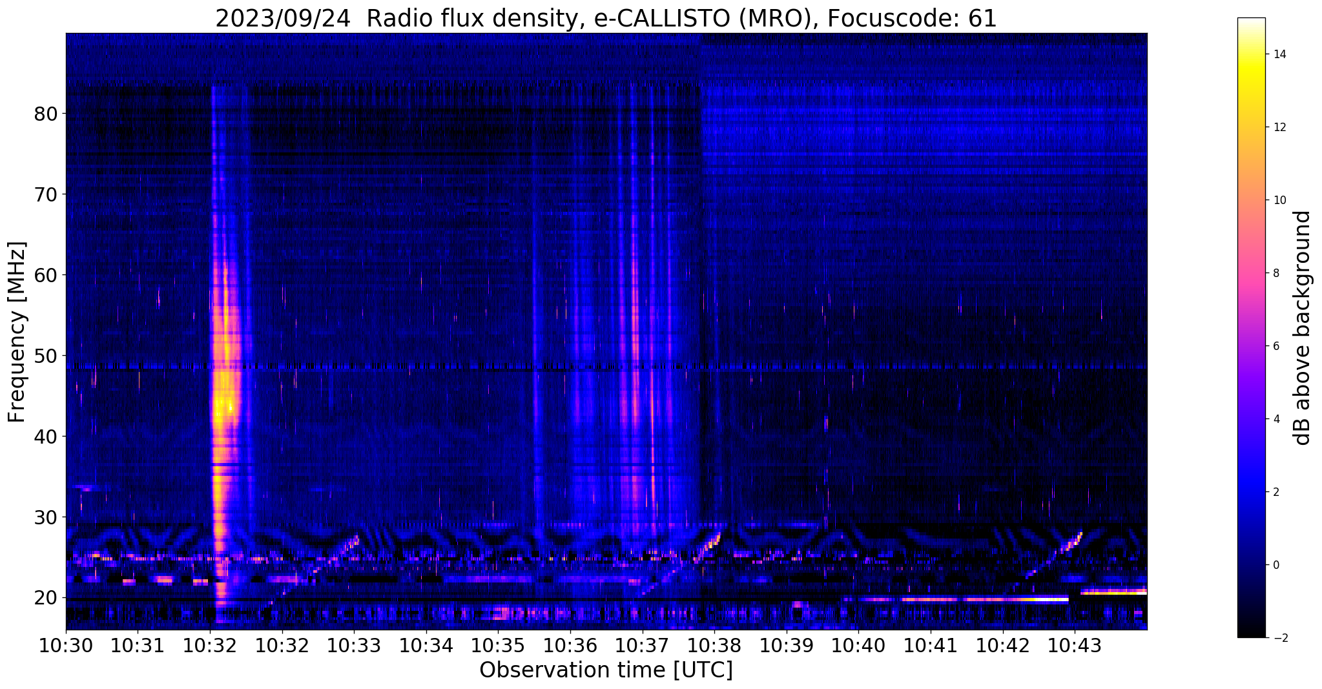This screenshot has height=689, width=1322.
Task: Select the 10:30 time tick label
Action: tap(66, 646)
